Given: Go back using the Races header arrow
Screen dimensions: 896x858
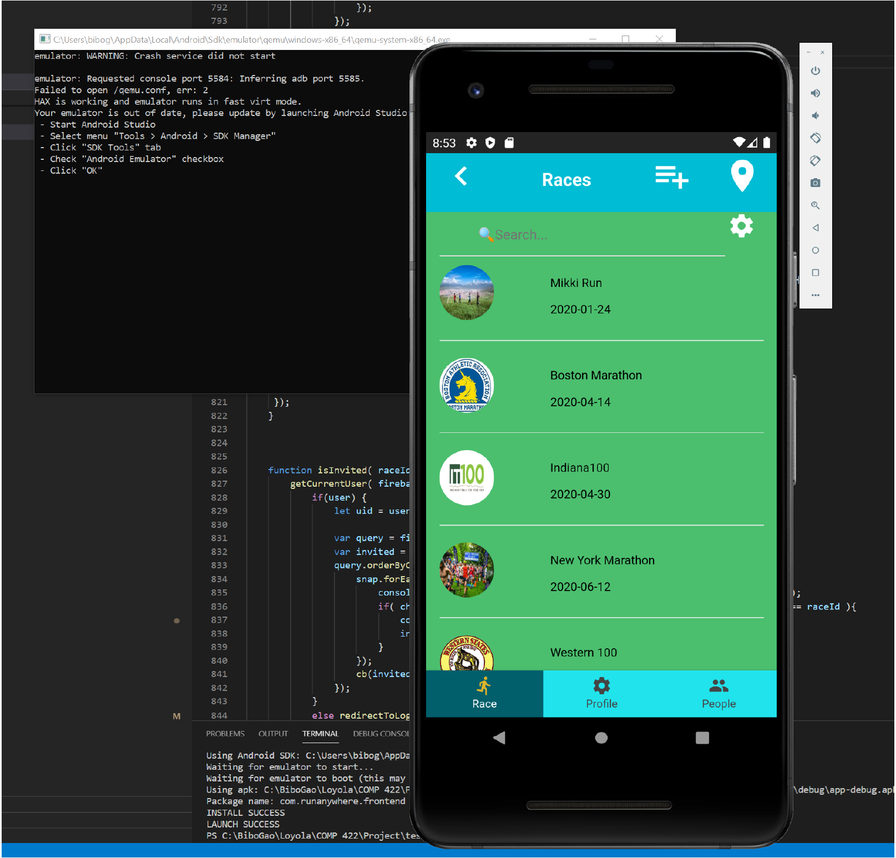Looking at the screenshot, I should [x=461, y=176].
